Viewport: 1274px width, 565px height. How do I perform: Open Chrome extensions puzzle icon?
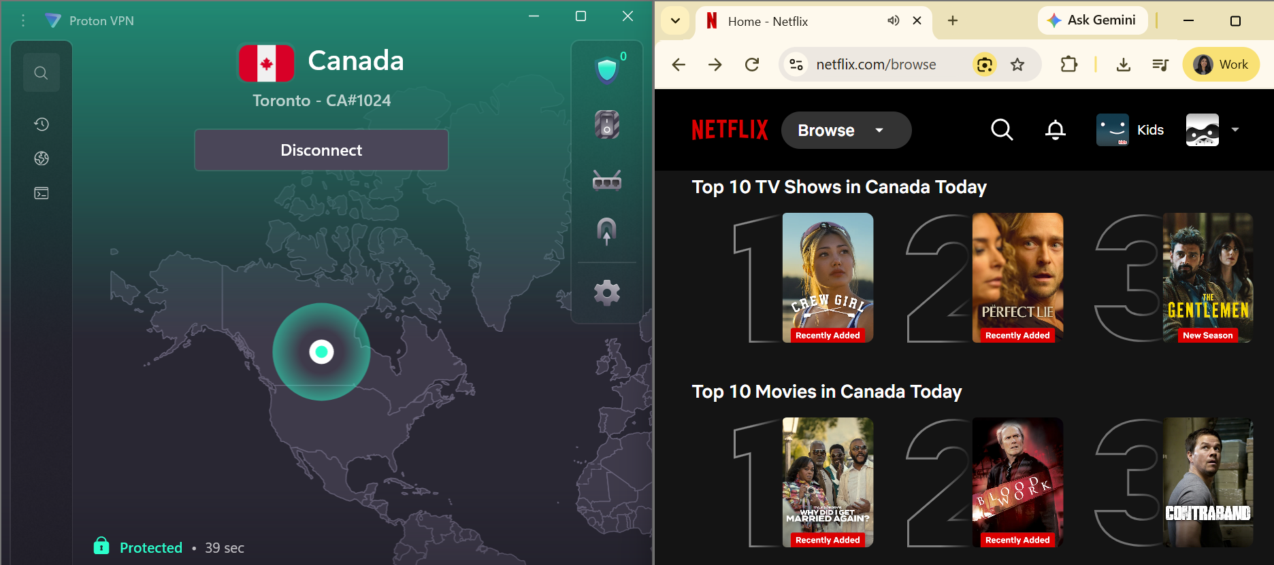1068,65
